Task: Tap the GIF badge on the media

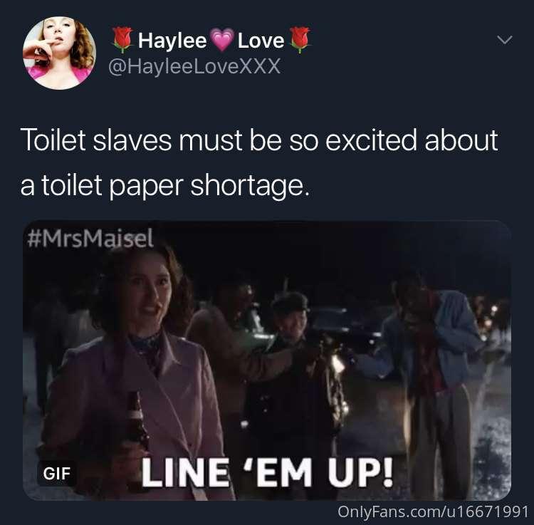Action: click(57, 473)
